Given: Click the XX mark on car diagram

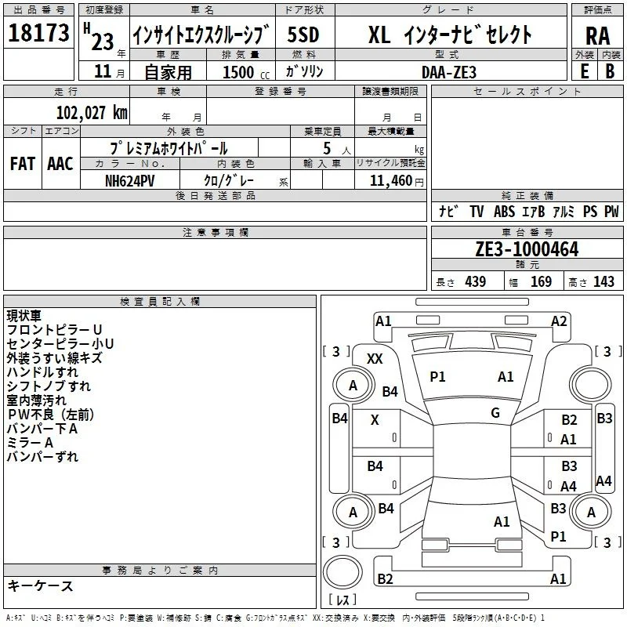Looking at the screenshot, I should pyautogui.click(x=375, y=359).
